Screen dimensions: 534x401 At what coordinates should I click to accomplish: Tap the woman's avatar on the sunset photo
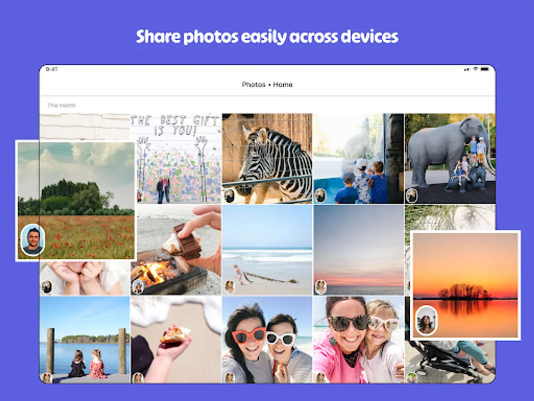[426, 320]
